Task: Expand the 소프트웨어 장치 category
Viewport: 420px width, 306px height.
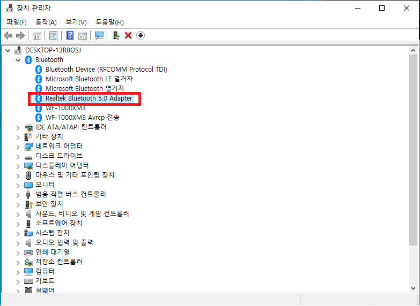Action: click(x=18, y=224)
